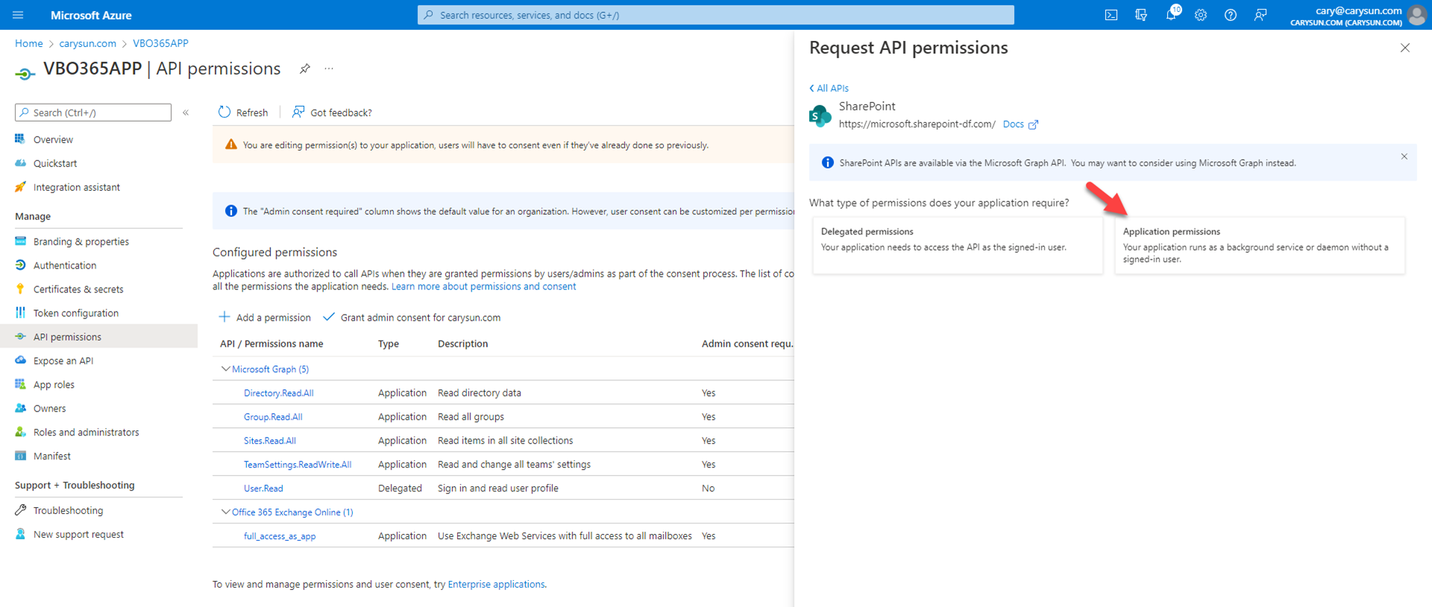
Task: Click the Authentication sidebar icon
Action: (20, 265)
